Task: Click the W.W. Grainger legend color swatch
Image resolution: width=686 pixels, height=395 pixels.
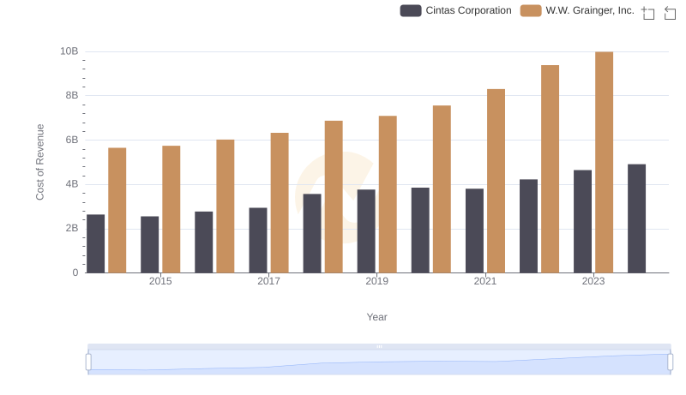Action: tap(531, 10)
